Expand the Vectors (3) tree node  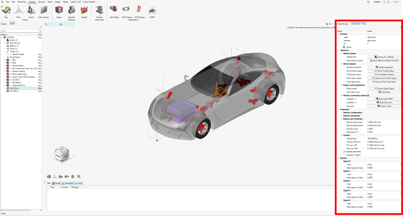[5, 51]
